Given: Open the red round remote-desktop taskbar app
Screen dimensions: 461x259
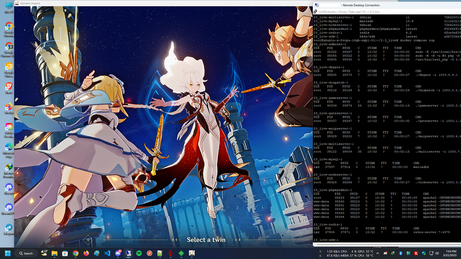Looking at the screenshot, I should pyautogui.click(x=149, y=253).
